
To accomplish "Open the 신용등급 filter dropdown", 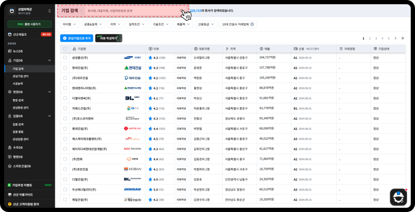I will coord(207,24).
